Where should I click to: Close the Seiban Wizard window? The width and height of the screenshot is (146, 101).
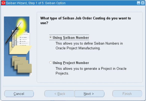click(143, 3)
